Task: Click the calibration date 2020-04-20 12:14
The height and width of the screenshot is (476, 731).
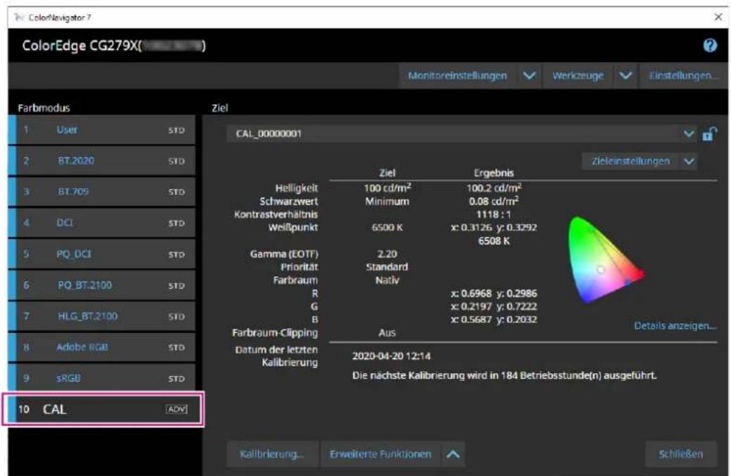Action: (392, 356)
